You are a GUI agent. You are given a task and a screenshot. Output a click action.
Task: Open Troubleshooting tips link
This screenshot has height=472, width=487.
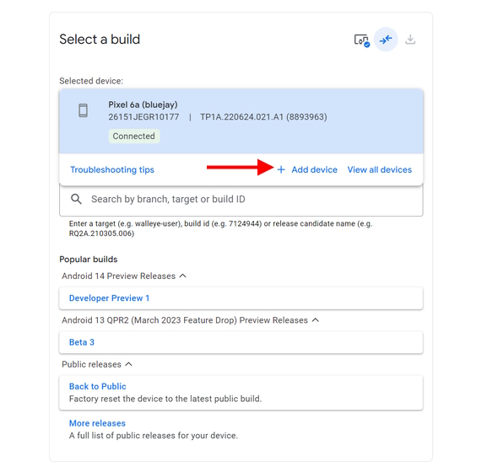click(x=112, y=169)
